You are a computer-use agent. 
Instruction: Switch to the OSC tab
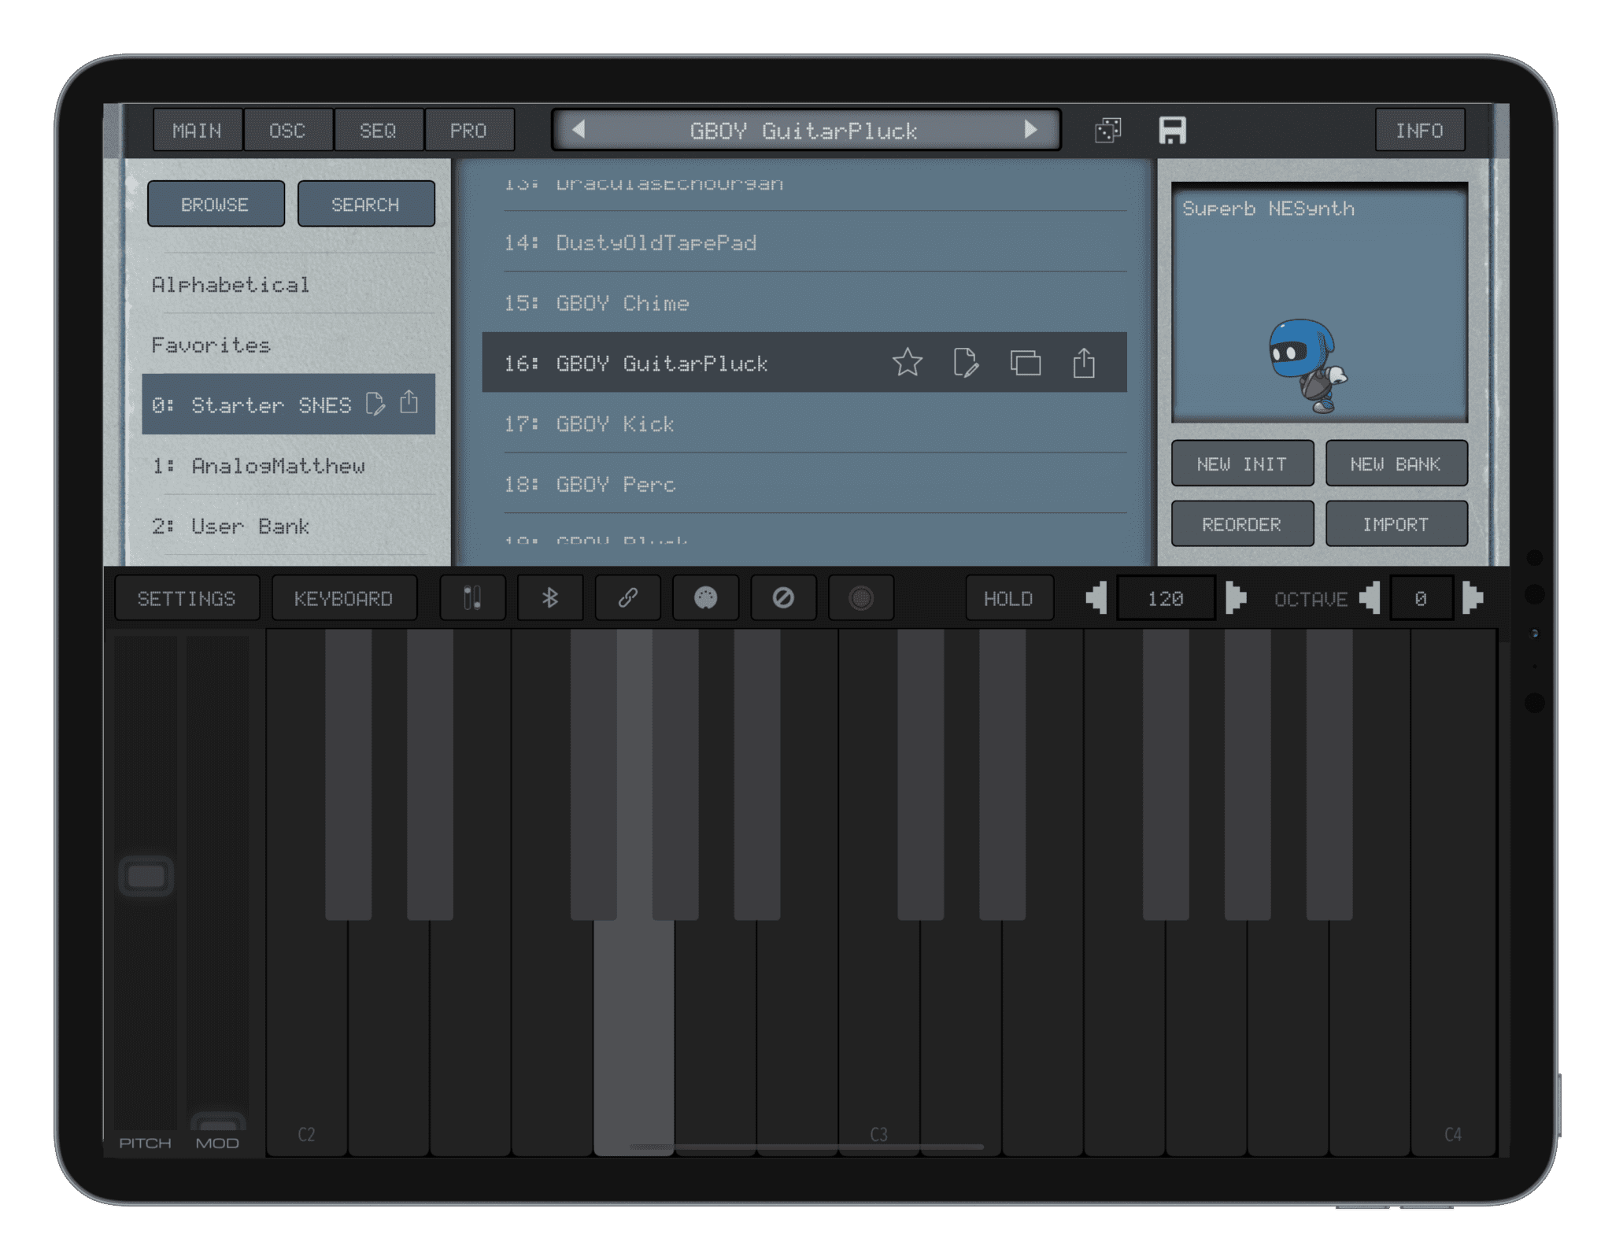click(288, 131)
